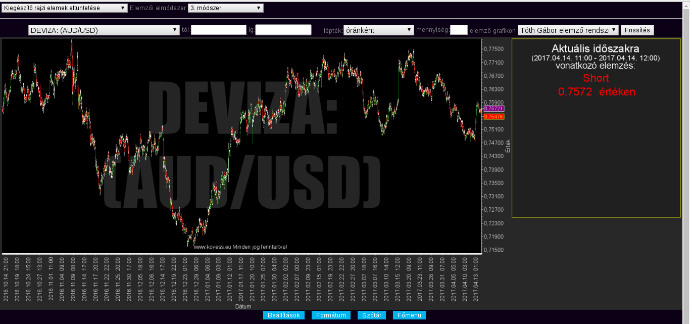Open the Szótár dictionary item
The image size is (692, 324).
click(372, 315)
